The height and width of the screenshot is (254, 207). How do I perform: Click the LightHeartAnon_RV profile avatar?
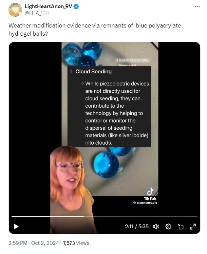15,10
